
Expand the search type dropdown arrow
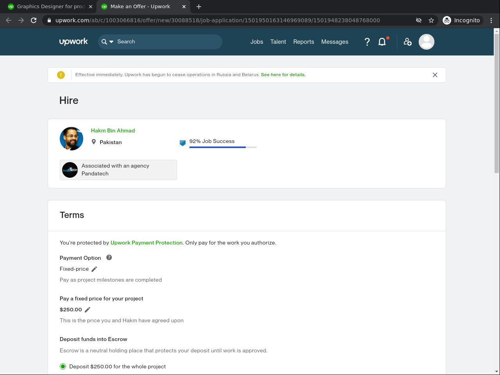[111, 42]
